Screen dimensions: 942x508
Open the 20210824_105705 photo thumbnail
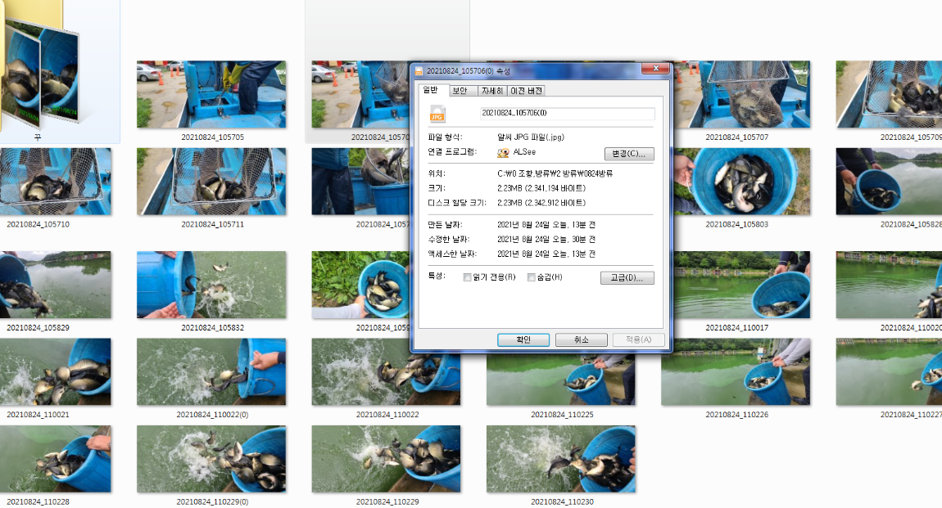(211, 92)
